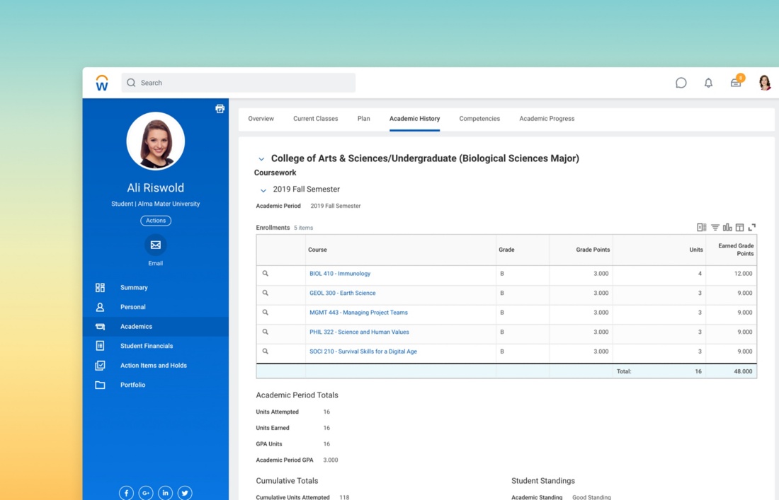Click the chat bubble icon
This screenshot has width=779, height=500.
click(681, 83)
